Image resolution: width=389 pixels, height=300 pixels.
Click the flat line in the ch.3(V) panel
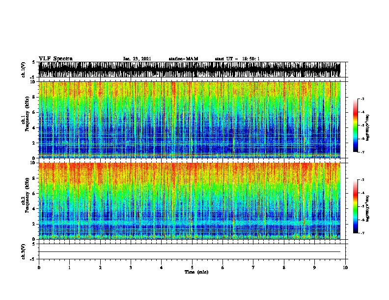pyautogui.click(x=190, y=252)
